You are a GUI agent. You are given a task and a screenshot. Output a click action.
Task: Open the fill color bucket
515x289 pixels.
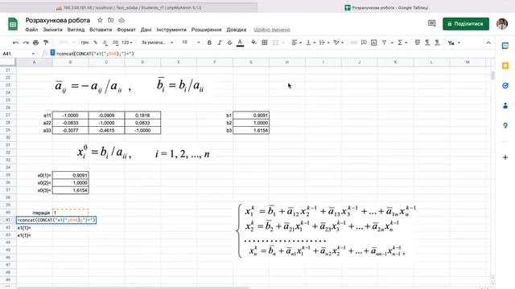(253, 43)
